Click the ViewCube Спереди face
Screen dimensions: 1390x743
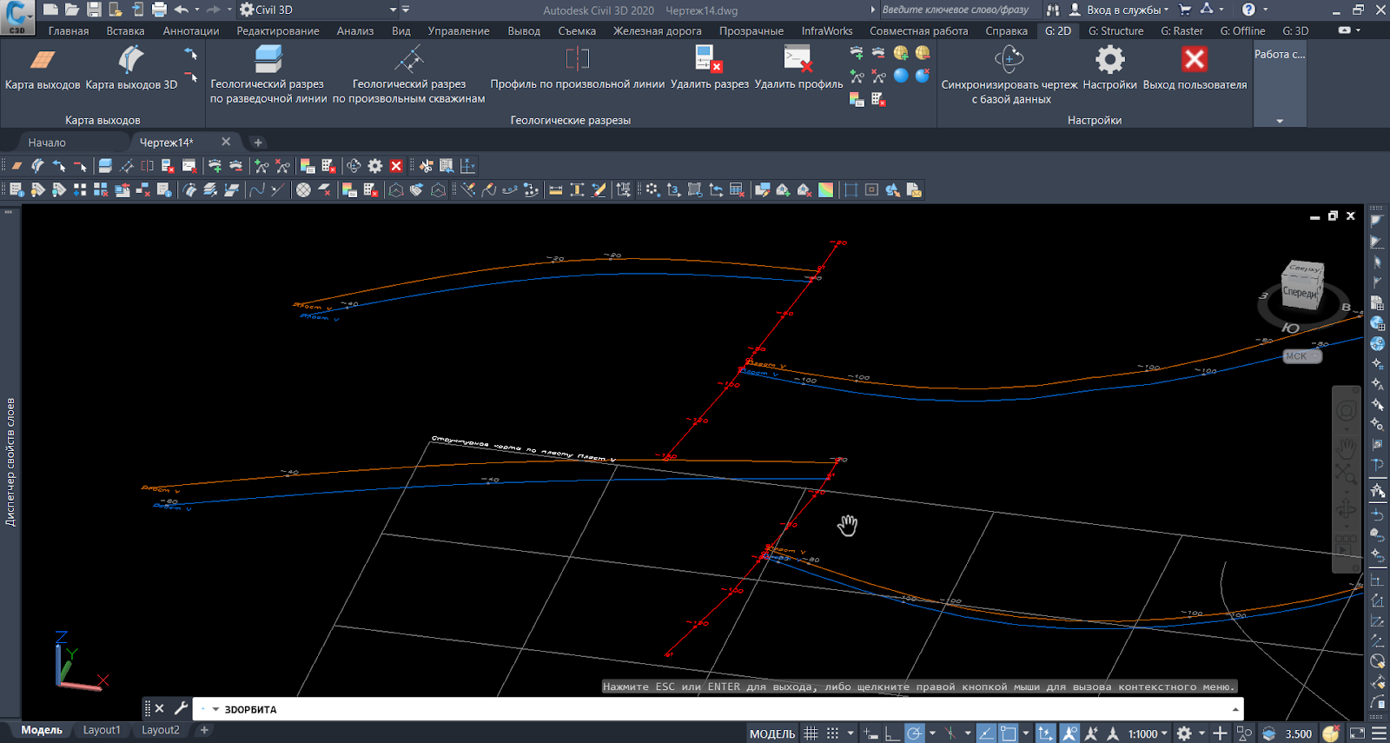point(1301,292)
